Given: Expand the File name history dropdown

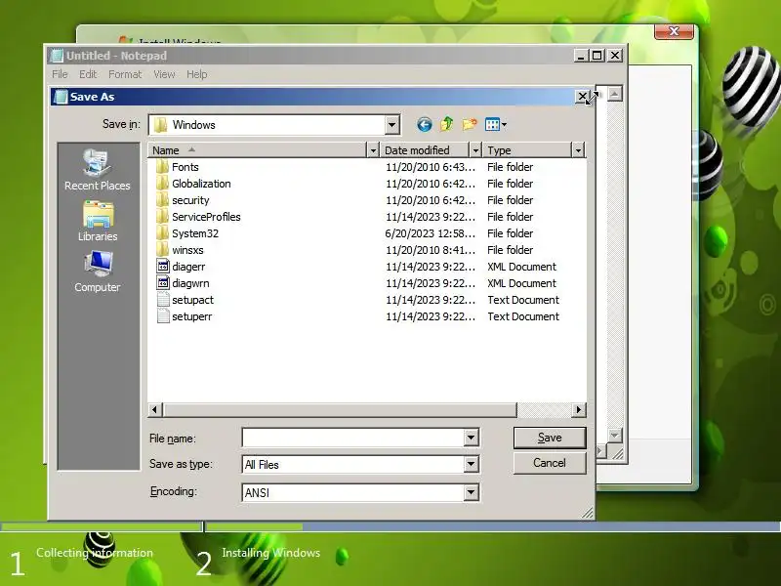Looking at the screenshot, I should point(471,438).
